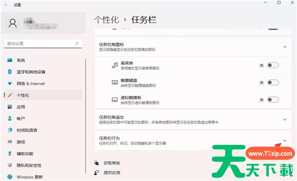Click the Windows Update icon
The image size is (297, 181).
point(10,177)
